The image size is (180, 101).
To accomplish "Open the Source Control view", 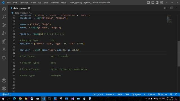I will tap(4, 25).
